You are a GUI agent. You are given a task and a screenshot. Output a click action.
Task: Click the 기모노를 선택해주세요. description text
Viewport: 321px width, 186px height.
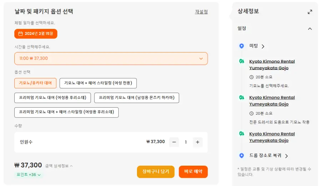click(x=269, y=86)
